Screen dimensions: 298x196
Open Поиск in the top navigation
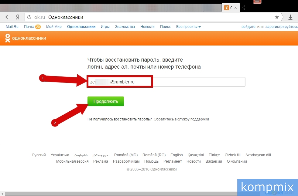tap(165, 27)
